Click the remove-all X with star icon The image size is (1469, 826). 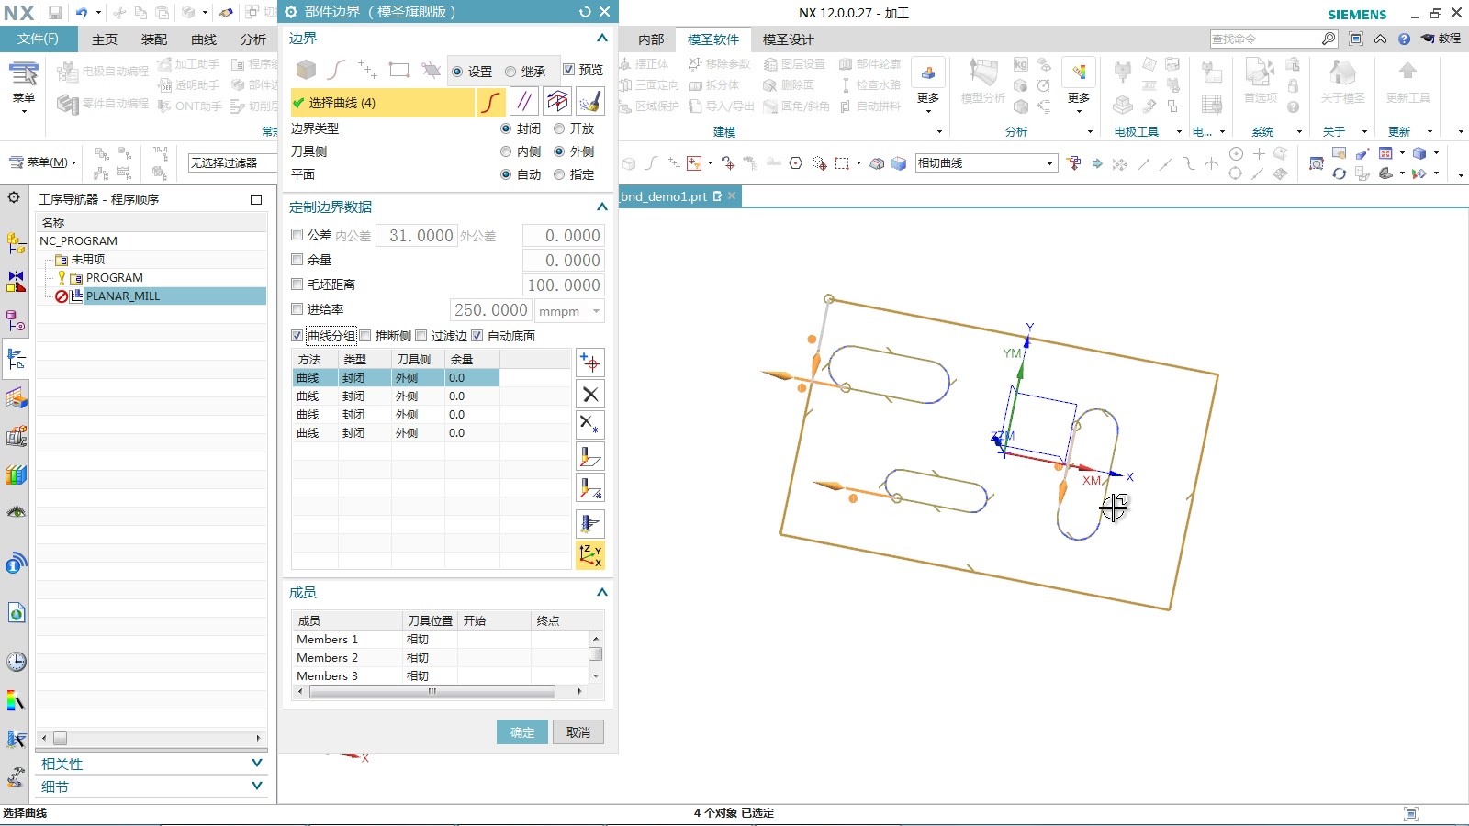coord(590,425)
